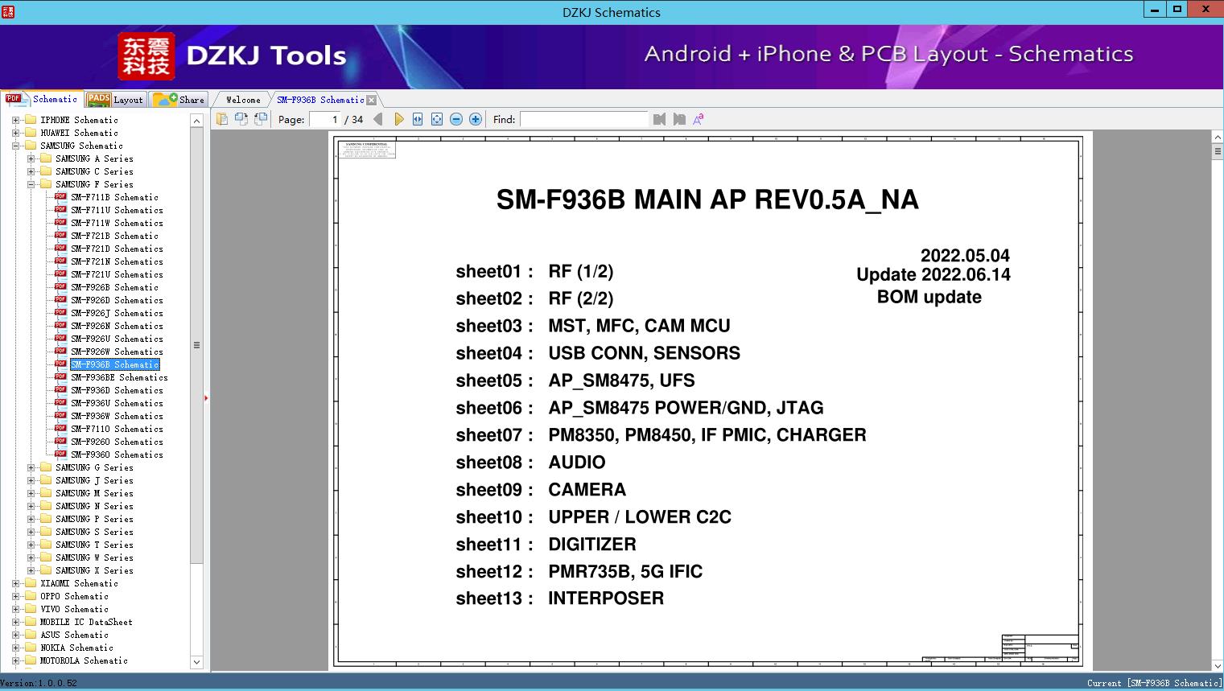This screenshot has height=691, width=1224.
Task: Expand the SAMSUNG C Series node
Action: (x=31, y=171)
